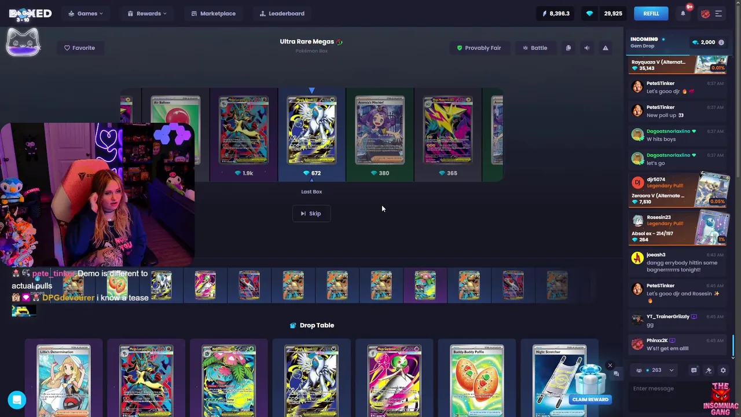Click the green Mega Venusaur history card
Viewport: 741px width, 417px height.
click(425, 285)
